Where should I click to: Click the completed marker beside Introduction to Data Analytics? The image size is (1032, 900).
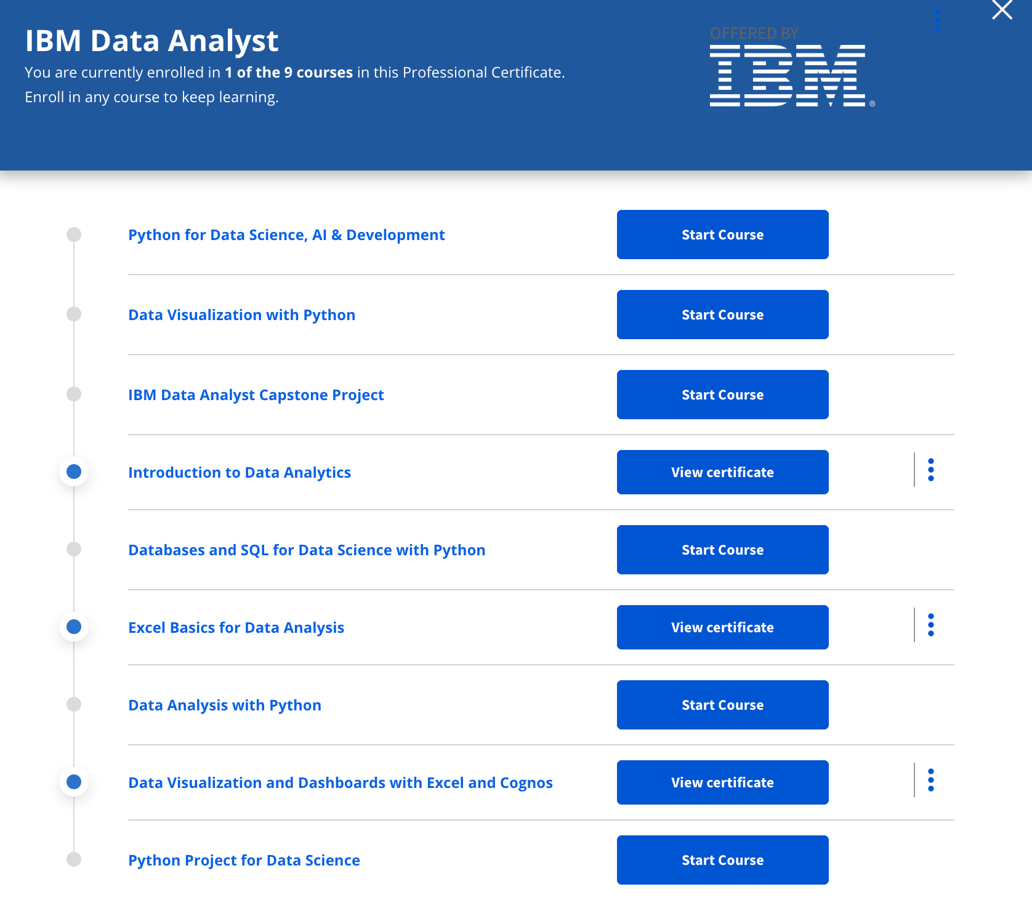click(74, 472)
